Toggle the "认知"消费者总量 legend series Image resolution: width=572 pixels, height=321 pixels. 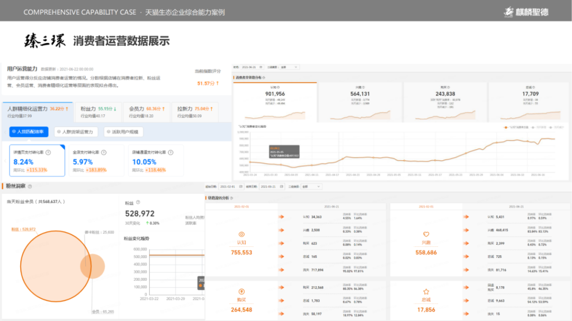(516, 127)
